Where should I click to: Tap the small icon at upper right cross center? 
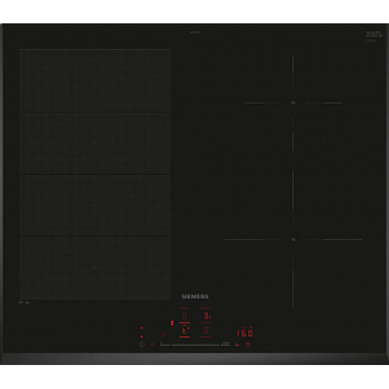coord(292,102)
